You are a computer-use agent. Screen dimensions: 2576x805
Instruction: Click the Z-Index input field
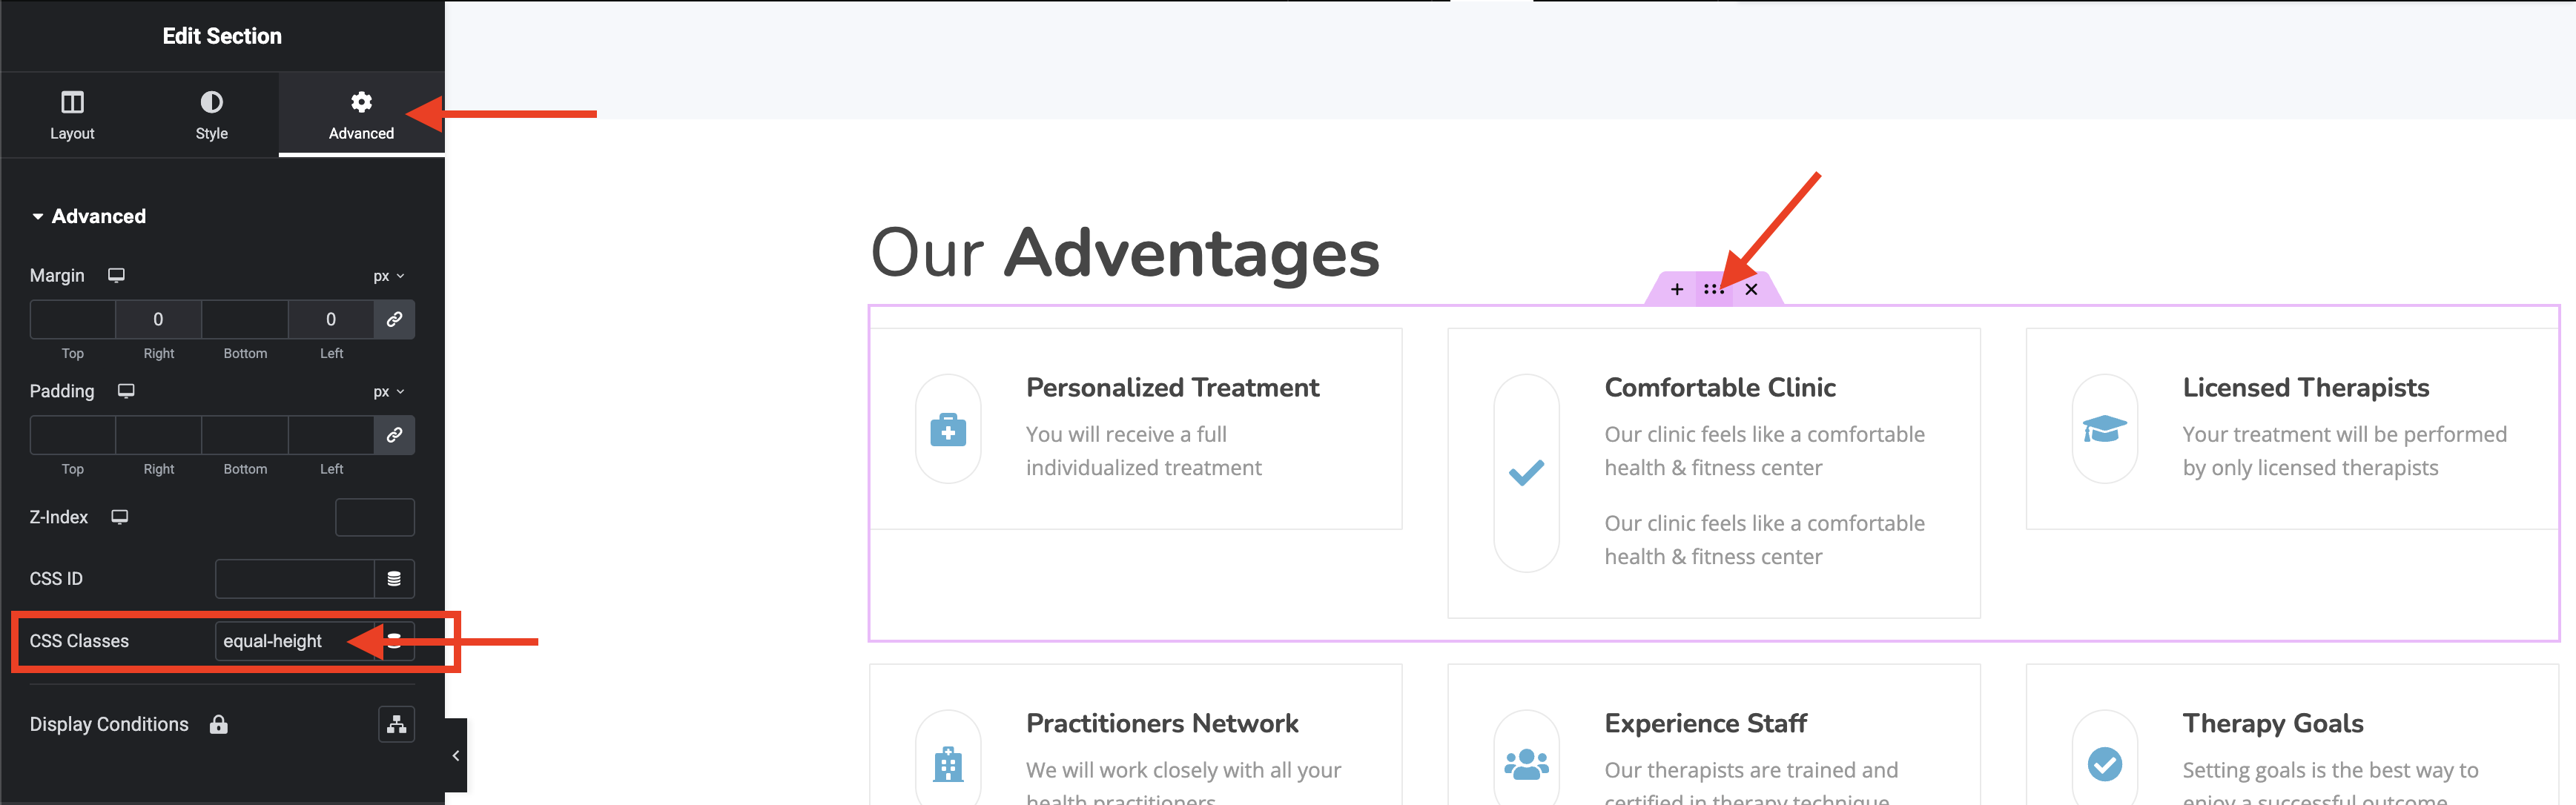[x=374, y=517]
